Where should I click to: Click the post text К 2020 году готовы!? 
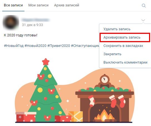pos(21,35)
